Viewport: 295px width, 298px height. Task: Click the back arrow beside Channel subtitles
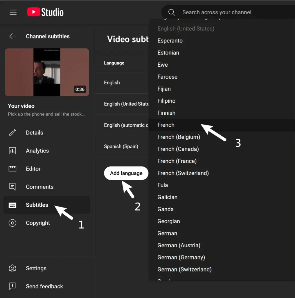pos(12,36)
